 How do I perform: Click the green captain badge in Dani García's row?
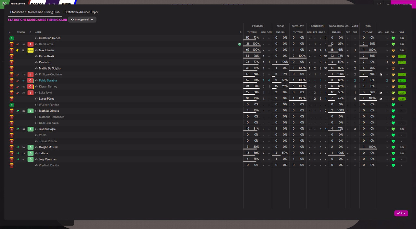tap(240, 44)
